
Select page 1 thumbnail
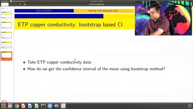[x=6, y=15]
